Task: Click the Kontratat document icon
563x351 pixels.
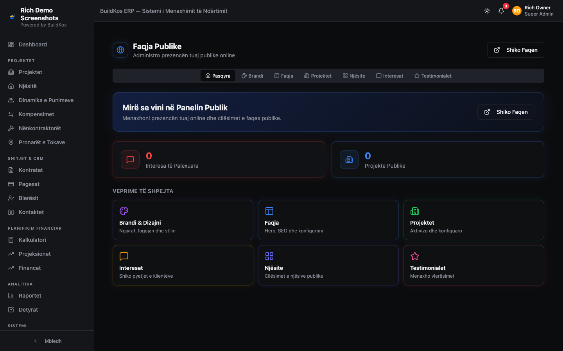Action: [11, 170]
